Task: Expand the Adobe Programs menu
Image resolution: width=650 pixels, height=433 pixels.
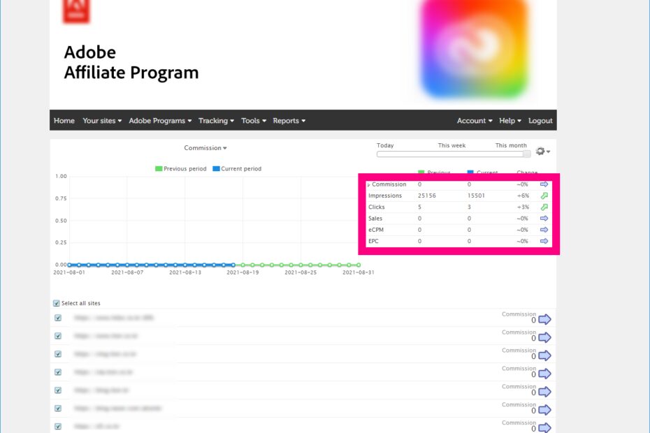Action: (x=160, y=121)
